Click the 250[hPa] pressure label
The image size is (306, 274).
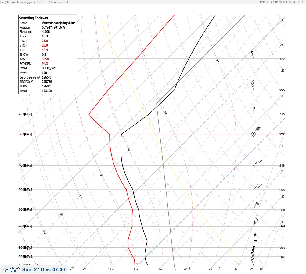pyautogui.click(x=25, y=114)
